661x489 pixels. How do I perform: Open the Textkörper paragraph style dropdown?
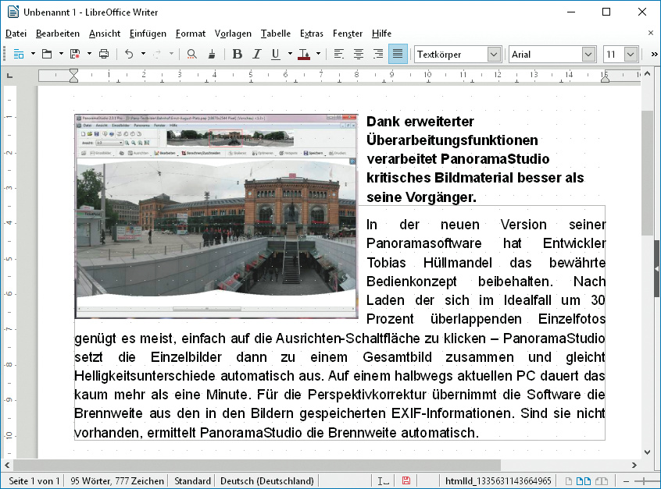(494, 55)
